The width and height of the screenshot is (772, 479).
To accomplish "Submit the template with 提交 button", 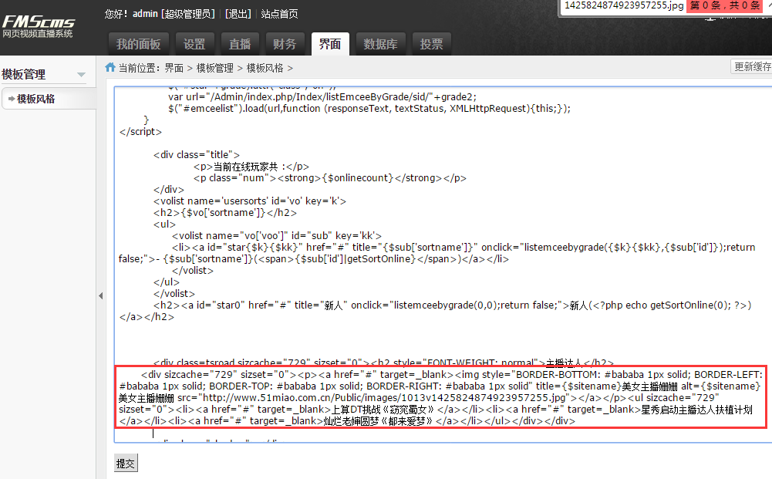I will 126,464.
